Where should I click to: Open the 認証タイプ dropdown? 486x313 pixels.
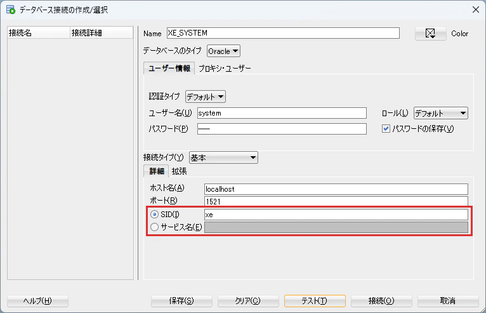click(x=205, y=97)
